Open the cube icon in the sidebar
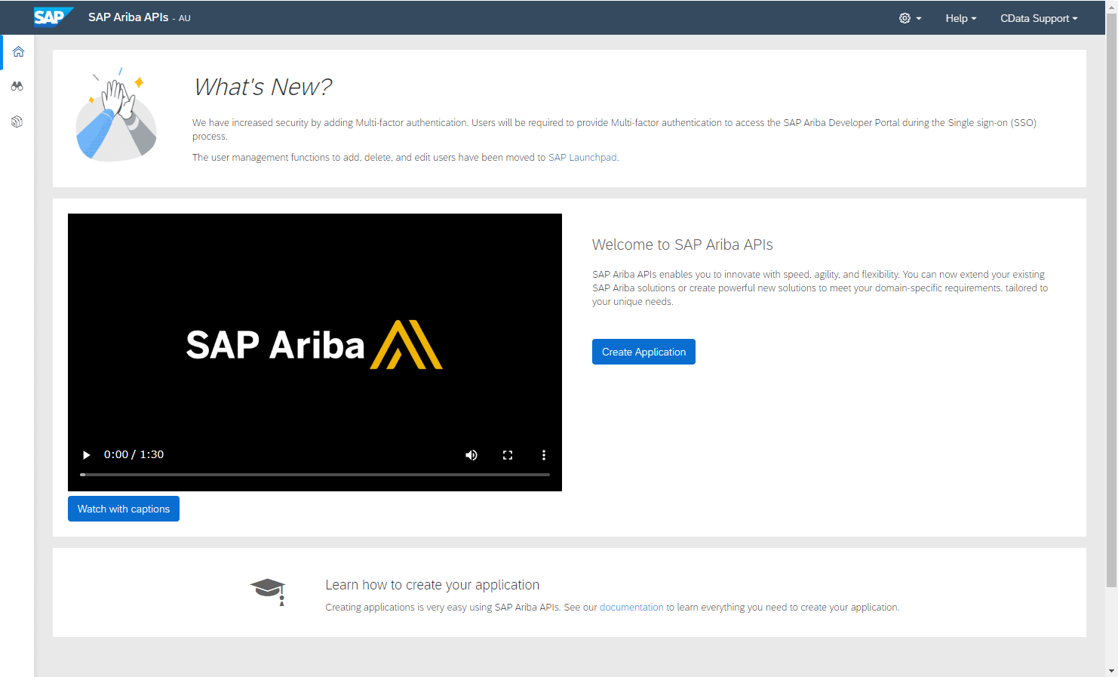Viewport: 1118px width, 677px height. 17,122
